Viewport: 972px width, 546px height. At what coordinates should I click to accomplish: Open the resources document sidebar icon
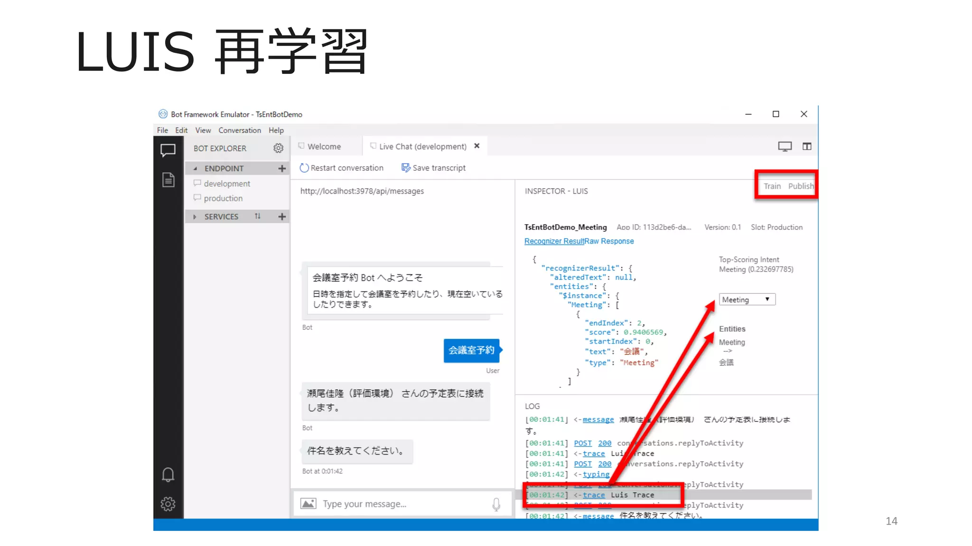click(x=168, y=180)
